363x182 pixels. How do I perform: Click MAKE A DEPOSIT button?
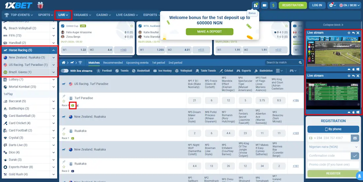[210, 32]
